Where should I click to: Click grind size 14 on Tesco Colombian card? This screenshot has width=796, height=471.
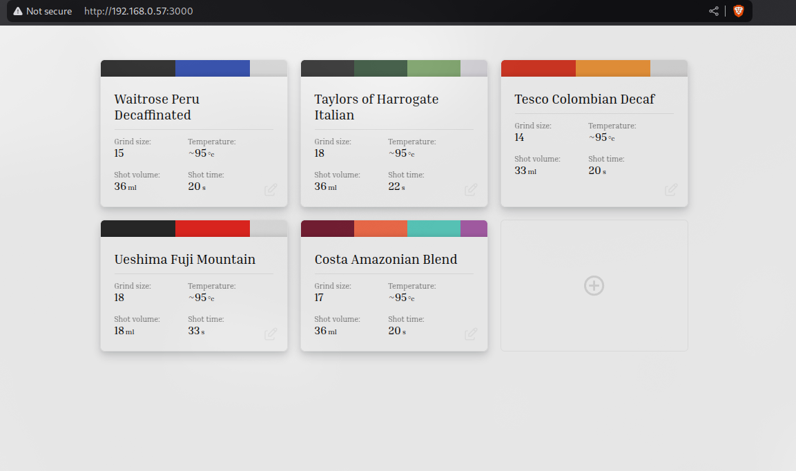coord(519,137)
